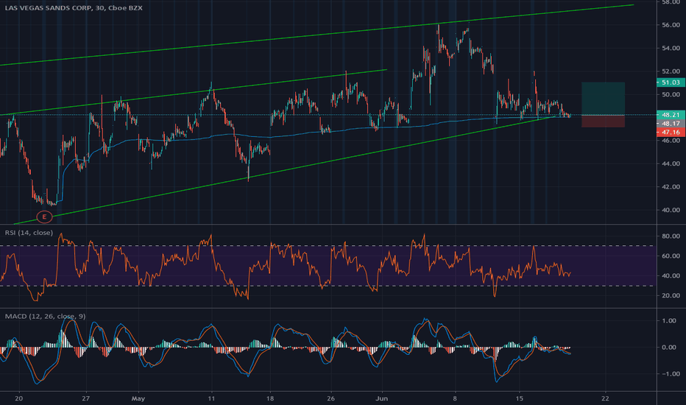Click the '22' date on time axis
Viewport: 686px width, 405px height.
click(x=605, y=398)
